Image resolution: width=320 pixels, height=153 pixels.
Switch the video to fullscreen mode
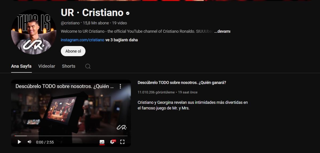click(x=122, y=142)
